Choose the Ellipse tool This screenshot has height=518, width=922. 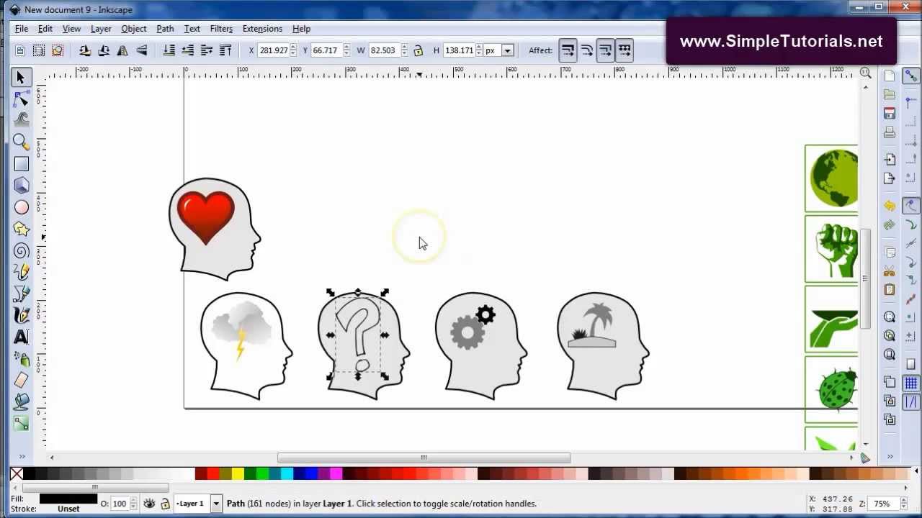coord(21,206)
